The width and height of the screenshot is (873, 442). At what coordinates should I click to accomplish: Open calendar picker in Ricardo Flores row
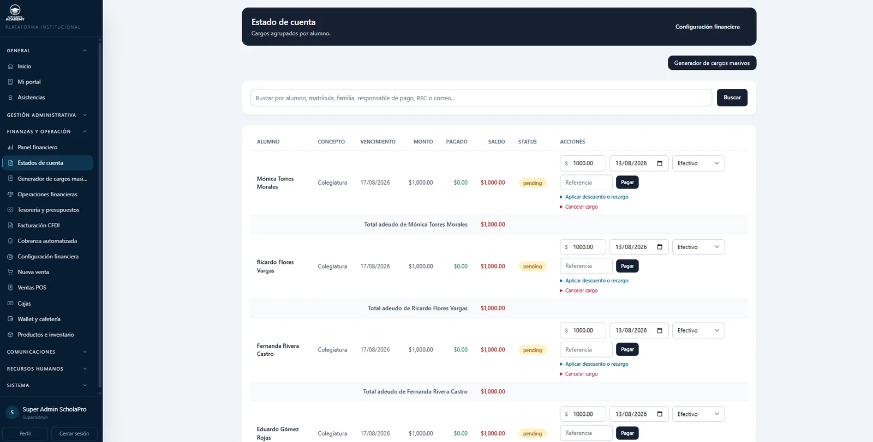660,247
